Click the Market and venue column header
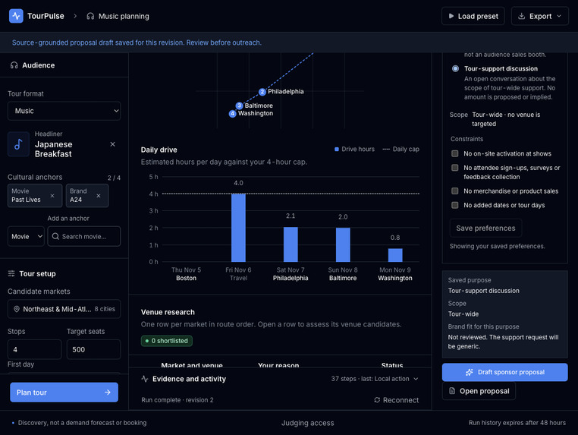Screen dimensions: 578x435 click(192, 365)
